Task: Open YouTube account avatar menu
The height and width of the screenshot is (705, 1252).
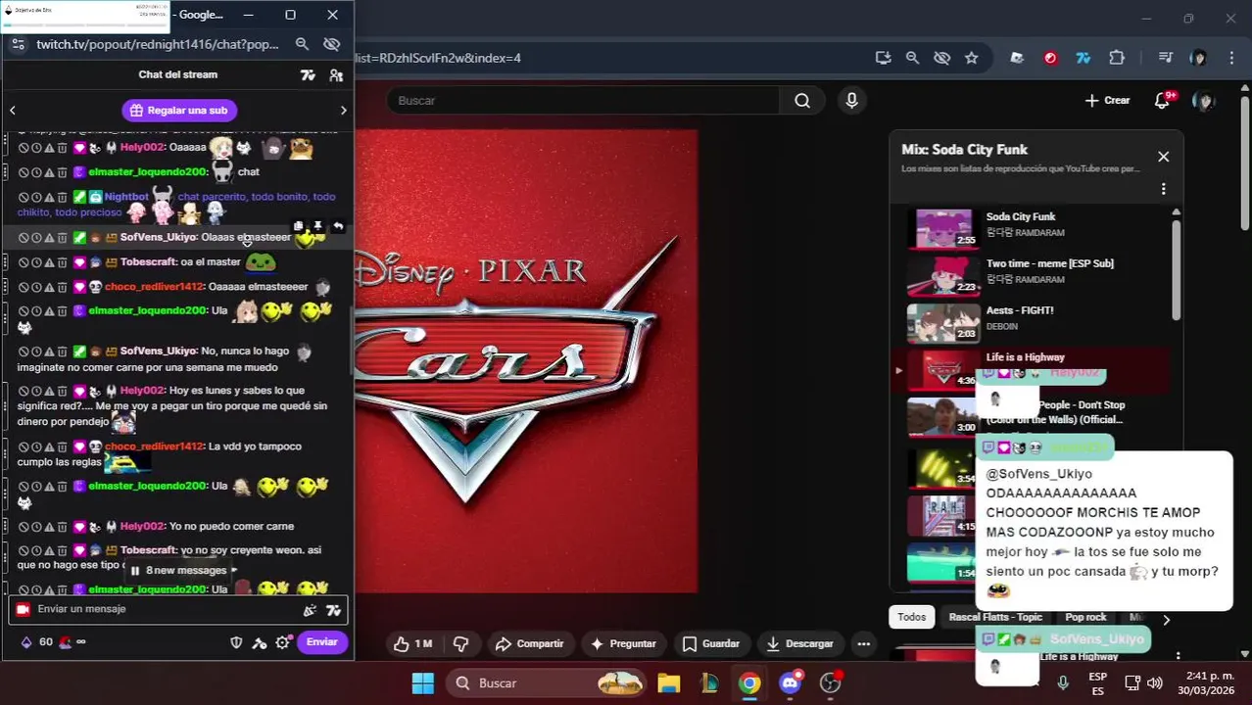Action: point(1204,101)
